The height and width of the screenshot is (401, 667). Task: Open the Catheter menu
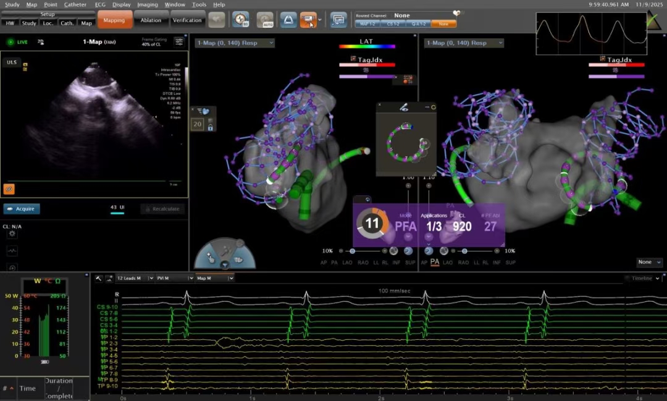75,4
